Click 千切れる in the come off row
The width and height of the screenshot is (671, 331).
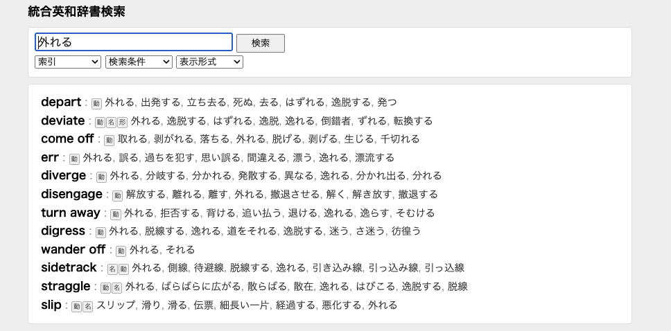coord(400,139)
